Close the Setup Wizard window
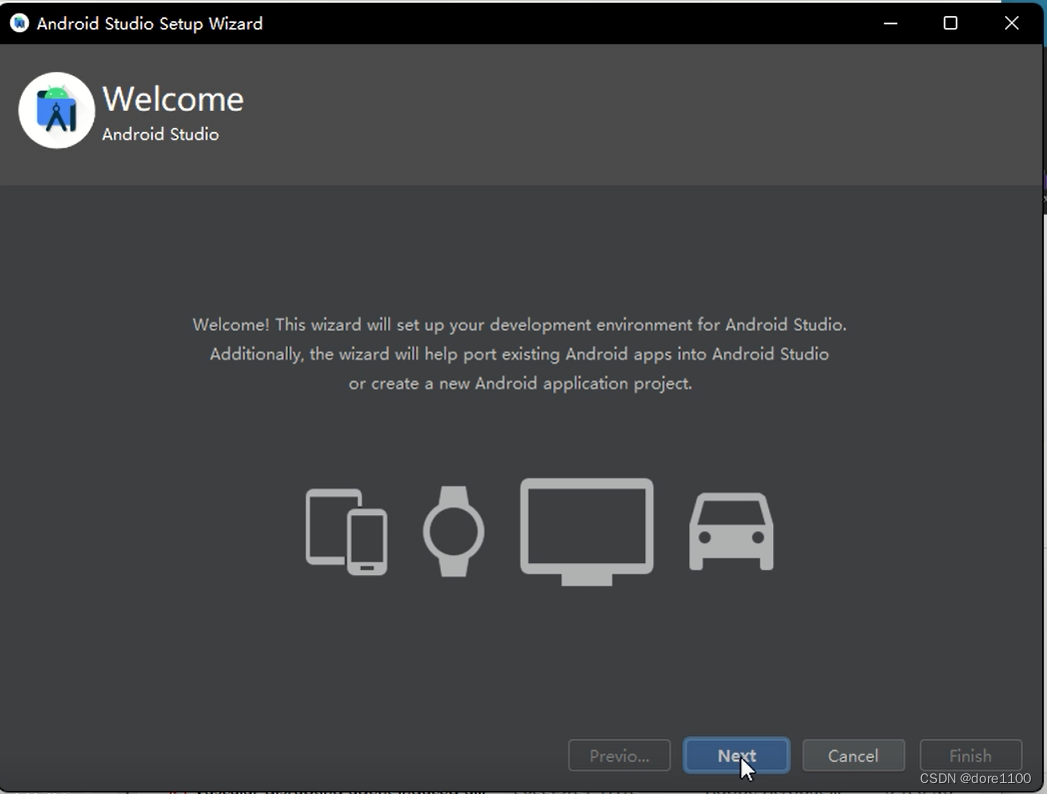 1012,23
